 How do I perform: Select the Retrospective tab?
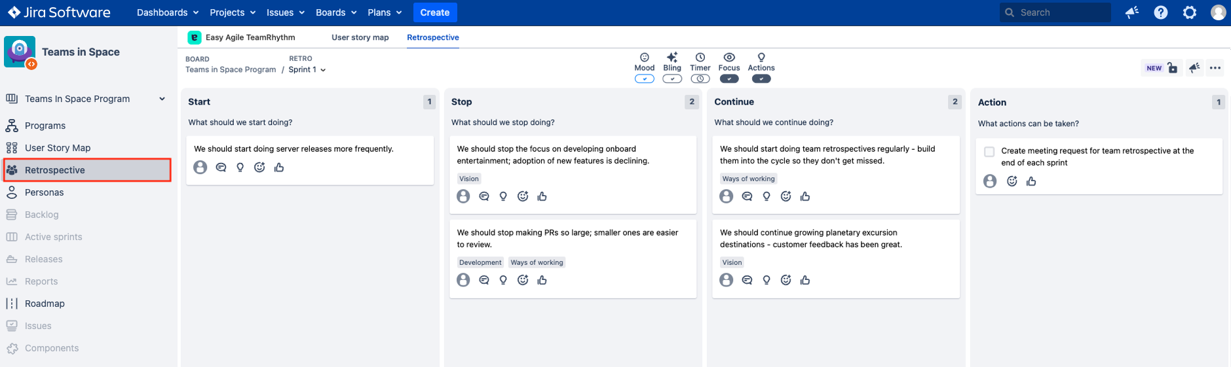click(x=433, y=37)
